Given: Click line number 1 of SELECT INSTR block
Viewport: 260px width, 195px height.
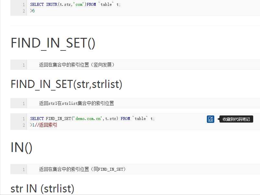Looking at the screenshot, I should tap(24, 5).
